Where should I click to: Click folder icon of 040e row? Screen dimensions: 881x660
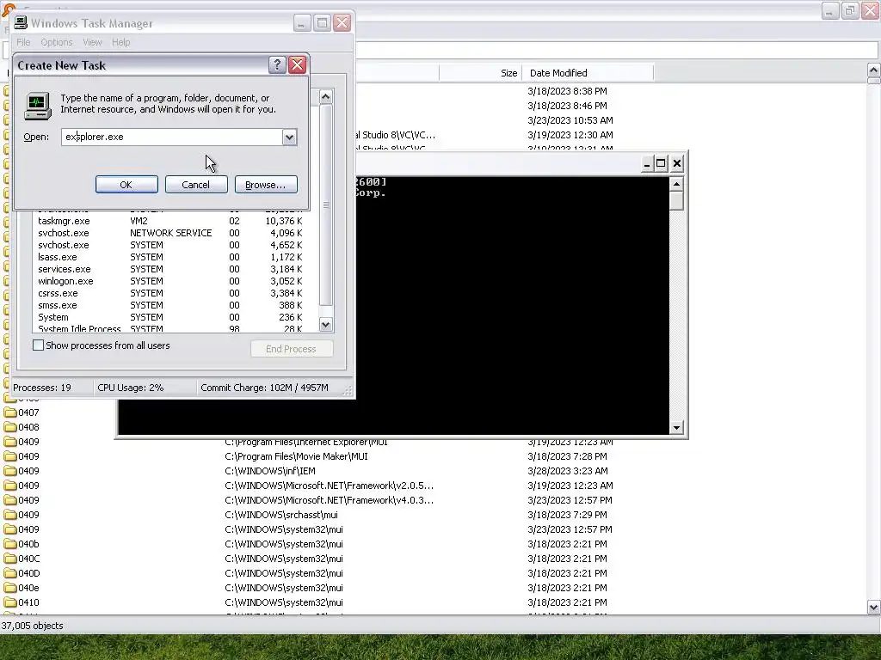10,588
